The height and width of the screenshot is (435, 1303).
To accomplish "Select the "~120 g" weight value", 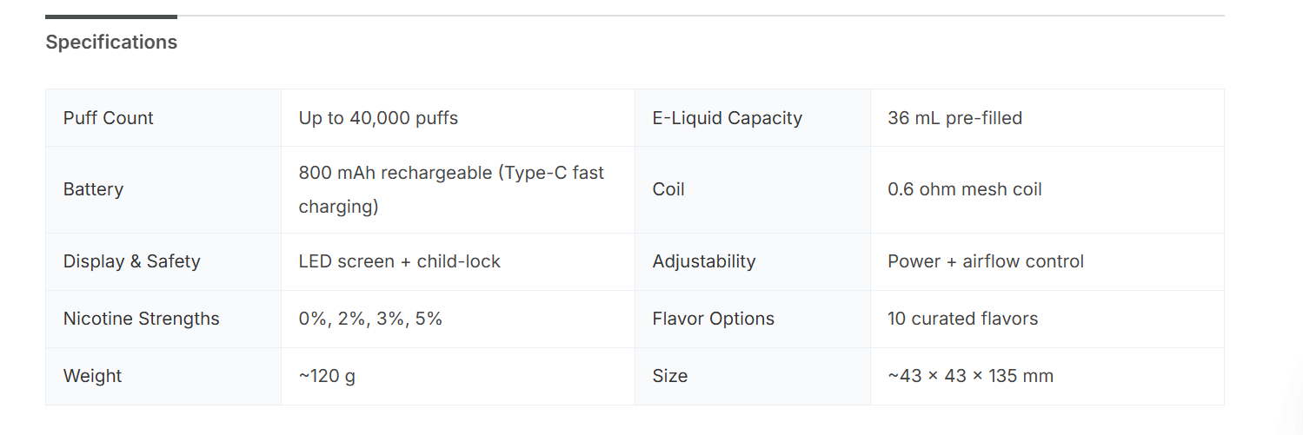I will click(327, 376).
